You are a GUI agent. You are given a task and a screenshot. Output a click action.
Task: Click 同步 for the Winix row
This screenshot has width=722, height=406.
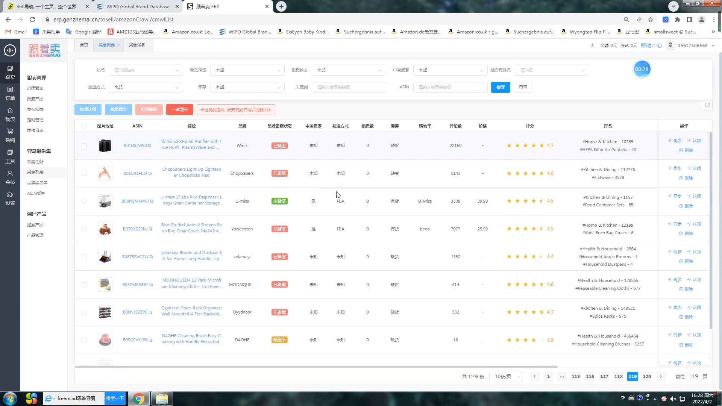coord(675,141)
